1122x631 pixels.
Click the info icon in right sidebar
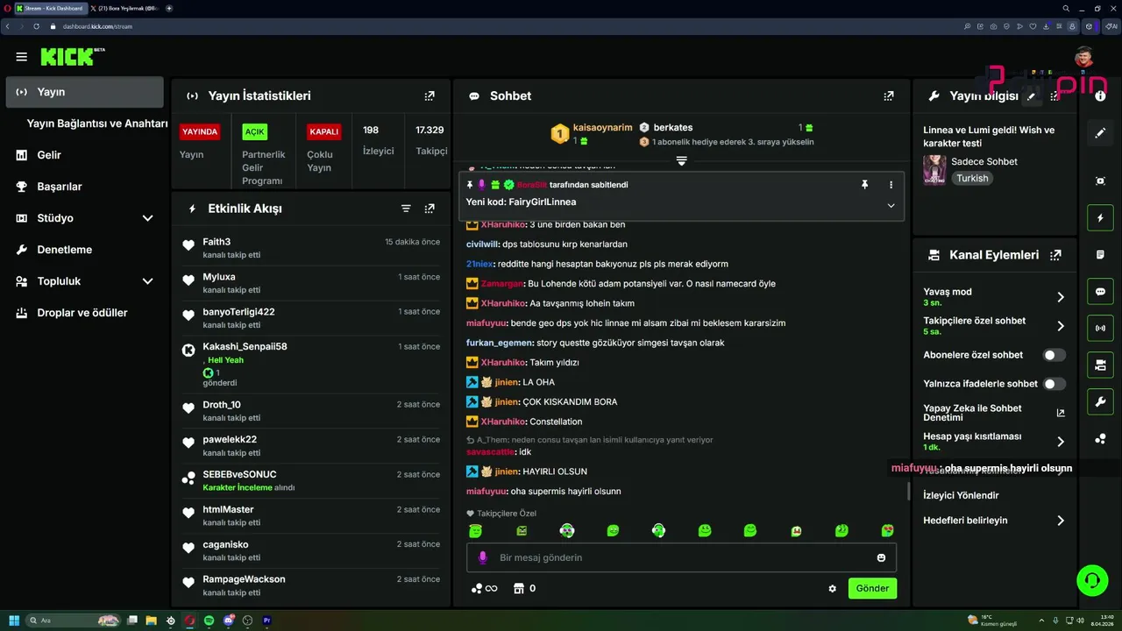1100,96
